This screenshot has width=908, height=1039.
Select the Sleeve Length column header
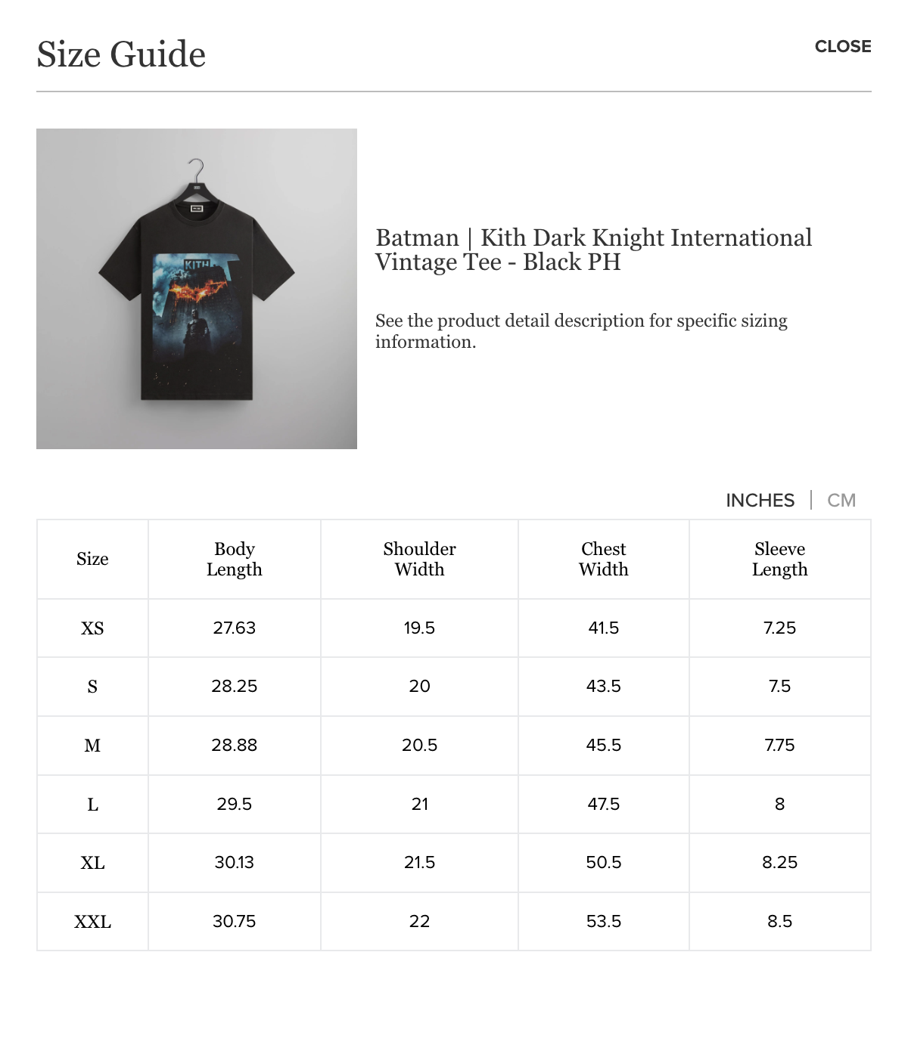tap(779, 559)
